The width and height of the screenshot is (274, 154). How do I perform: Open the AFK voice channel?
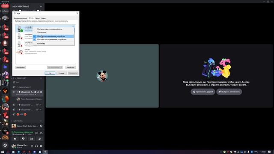pyautogui.click(x=27, y=115)
